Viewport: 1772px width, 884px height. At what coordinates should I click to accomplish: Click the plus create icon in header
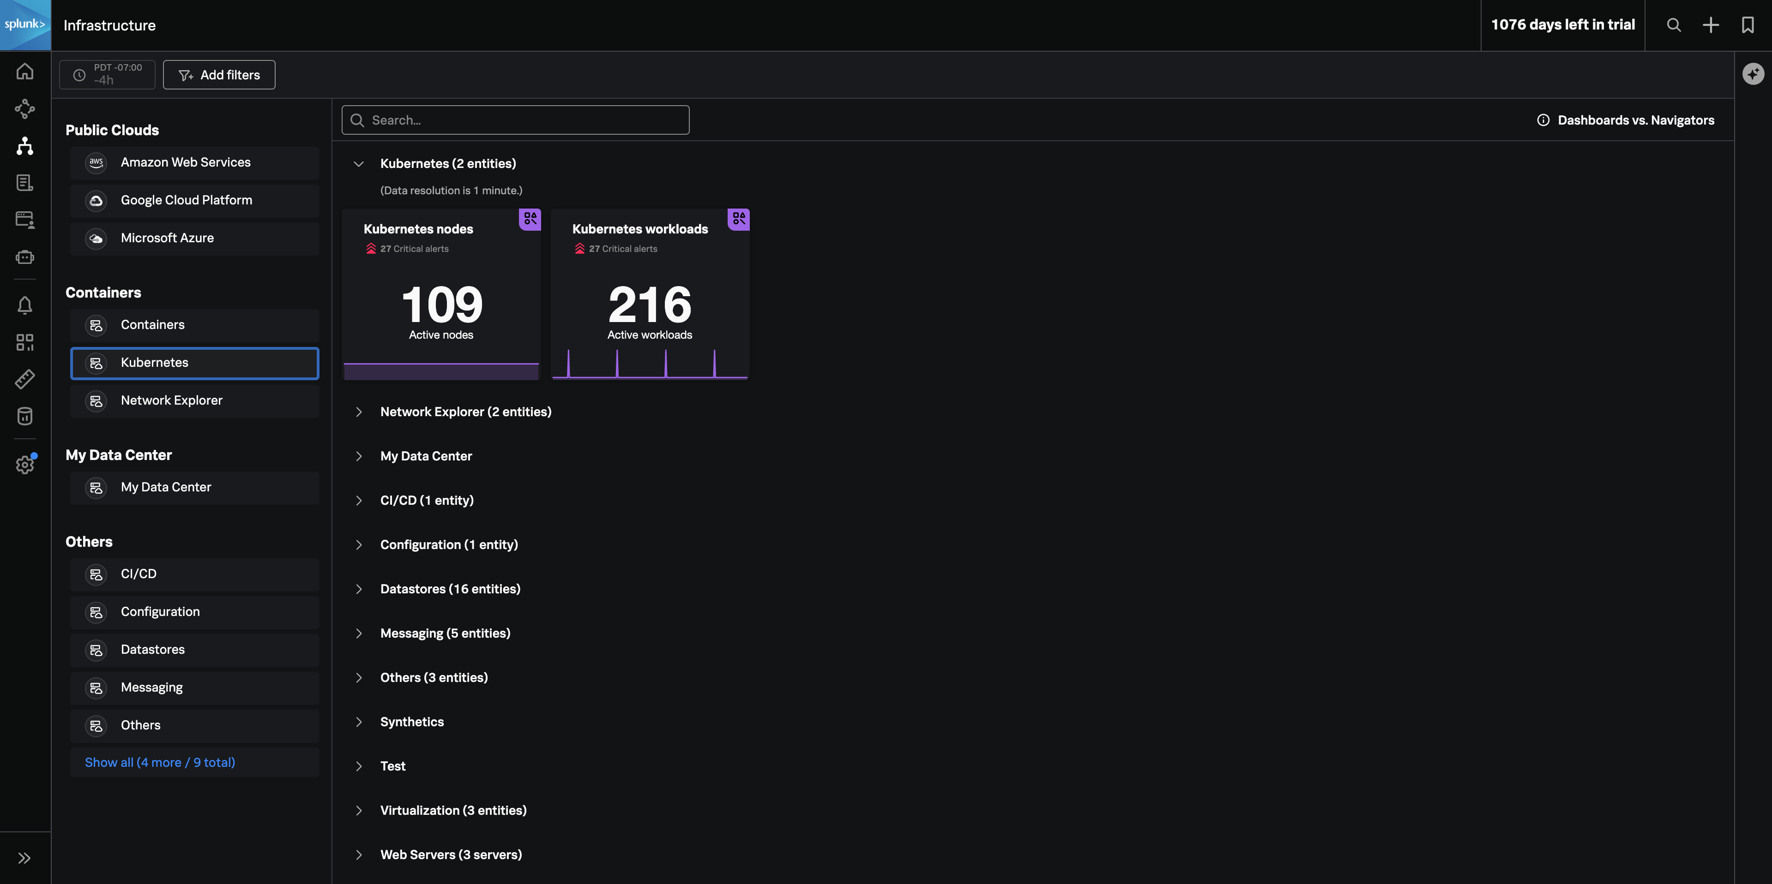point(1710,25)
